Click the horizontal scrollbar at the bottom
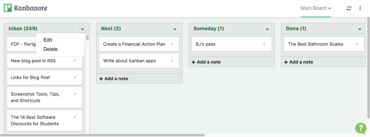The height and width of the screenshot is (137, 370). pos(105,135)
